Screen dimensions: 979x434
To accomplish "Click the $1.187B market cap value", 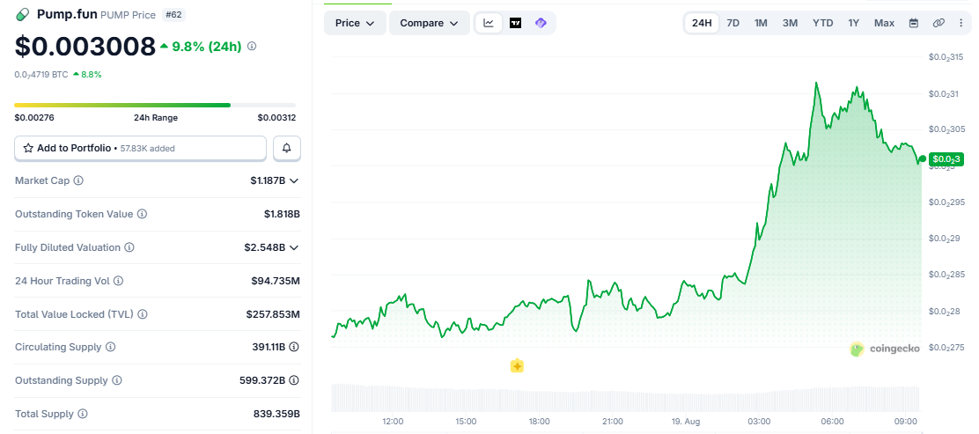I will pos(268,181).
